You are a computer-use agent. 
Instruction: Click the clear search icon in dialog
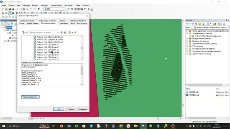pos(65,33)
